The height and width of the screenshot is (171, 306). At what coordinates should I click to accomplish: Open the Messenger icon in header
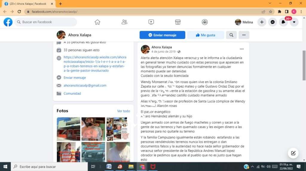click(x=273, y=22)
